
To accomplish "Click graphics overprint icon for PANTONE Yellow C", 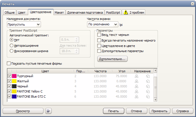I will point(148,92).
